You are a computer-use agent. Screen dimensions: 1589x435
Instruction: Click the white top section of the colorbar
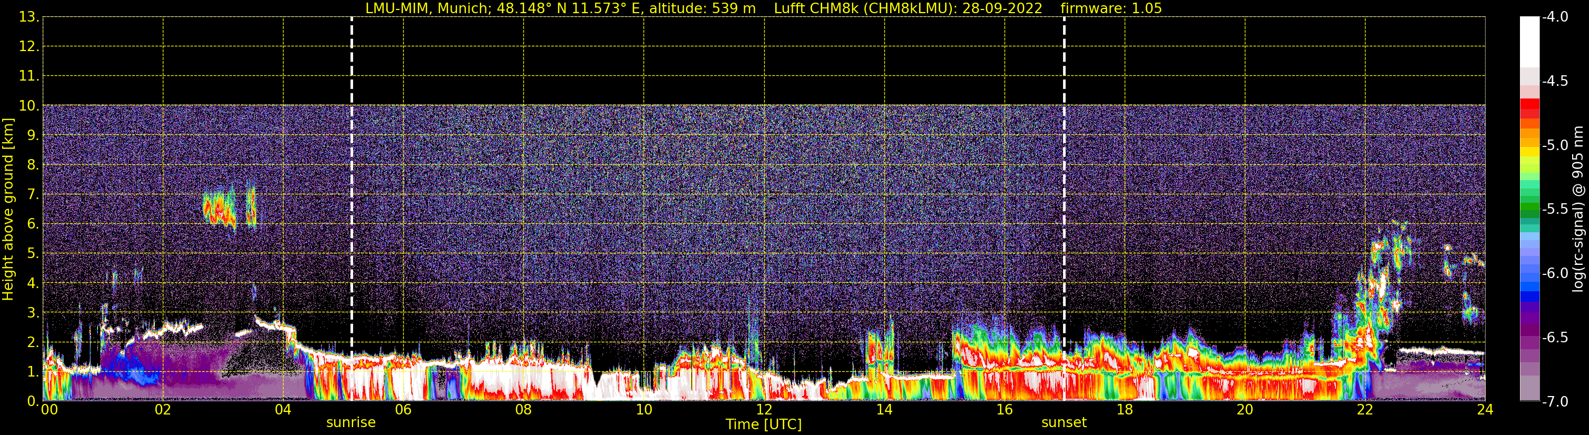(1529, 40)
